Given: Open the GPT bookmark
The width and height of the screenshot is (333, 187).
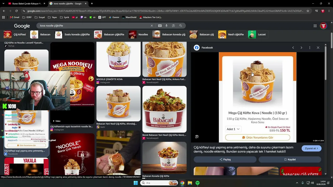Looking at the screenshot, I should coord(102,17).
